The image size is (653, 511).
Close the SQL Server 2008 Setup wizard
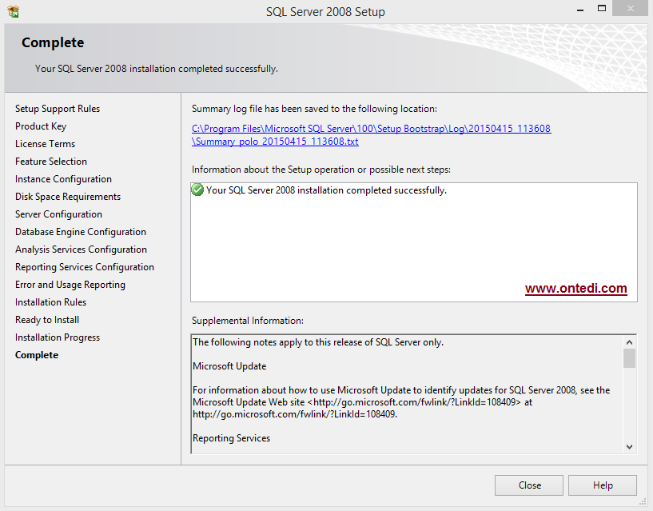528,485
